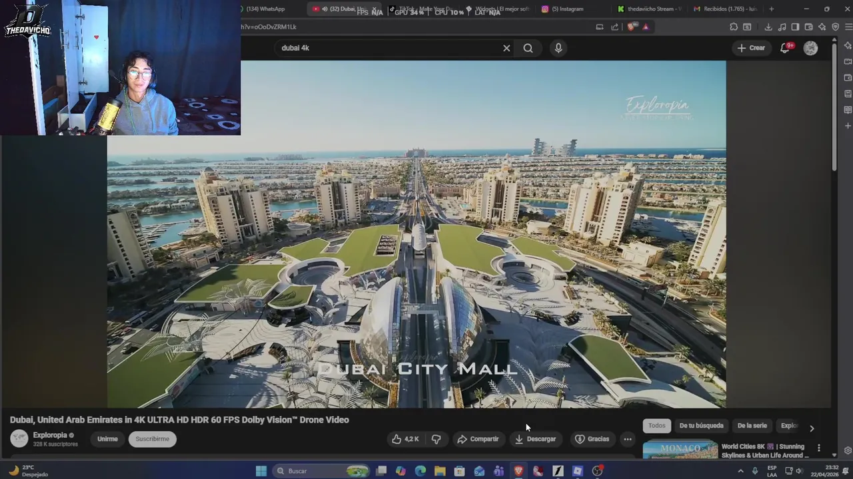Click the Brave Rewards triangle icon
853x479 pixels.
(645, 27)
